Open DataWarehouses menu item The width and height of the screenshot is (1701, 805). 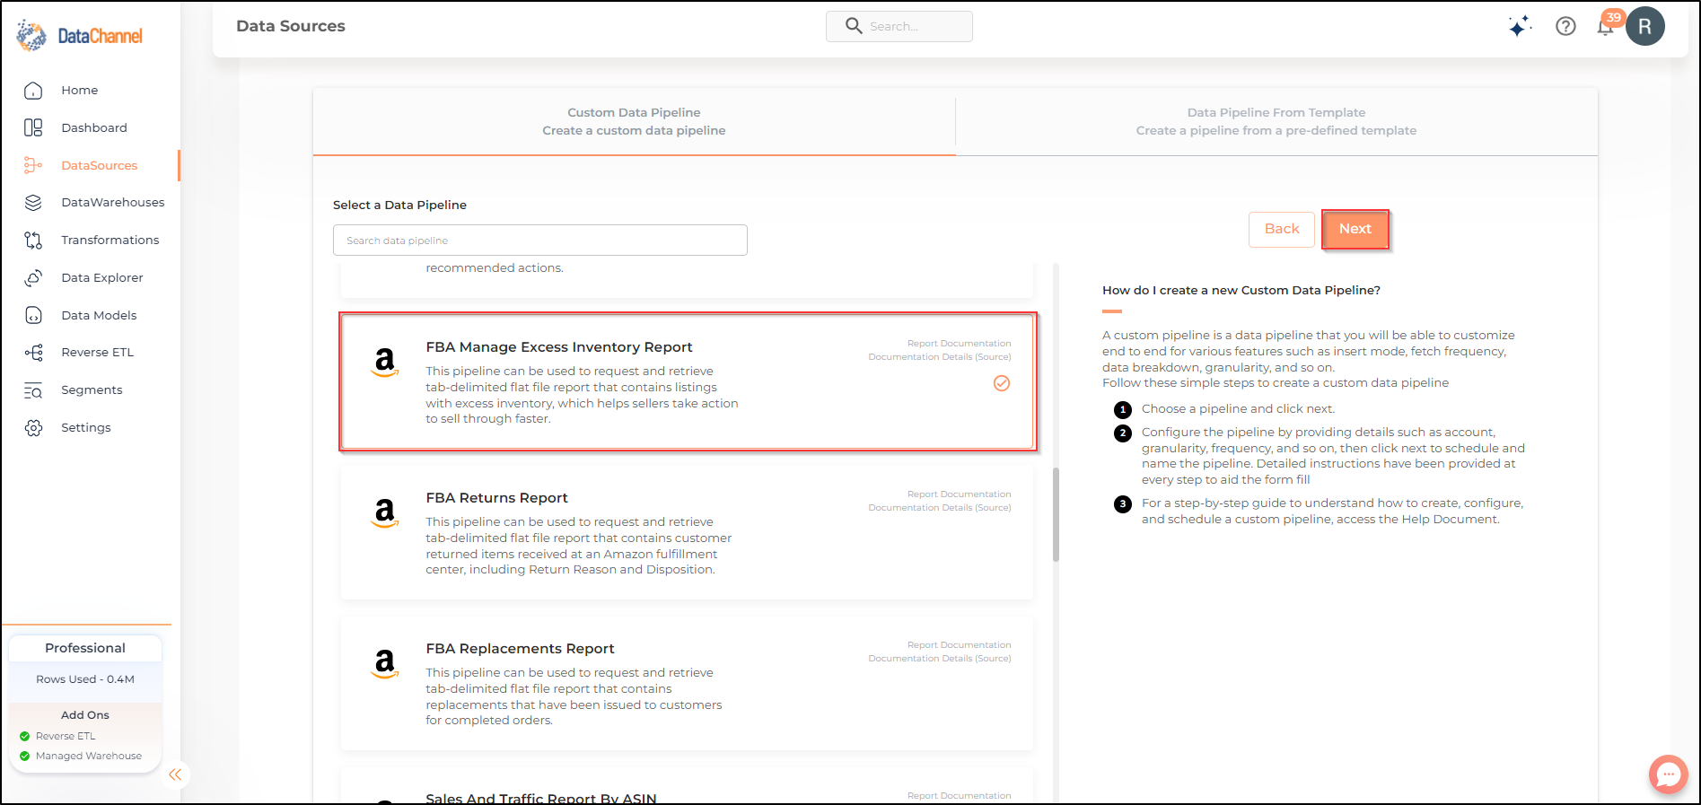point(113,203)
